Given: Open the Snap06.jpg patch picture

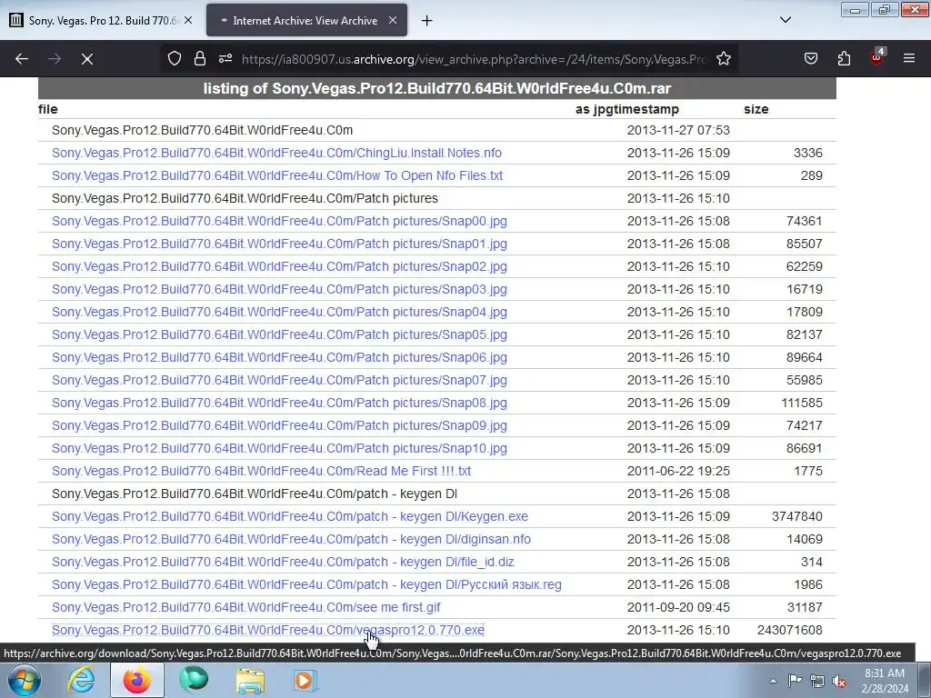Looking at the screenshot, I should [x=279, y=357].
